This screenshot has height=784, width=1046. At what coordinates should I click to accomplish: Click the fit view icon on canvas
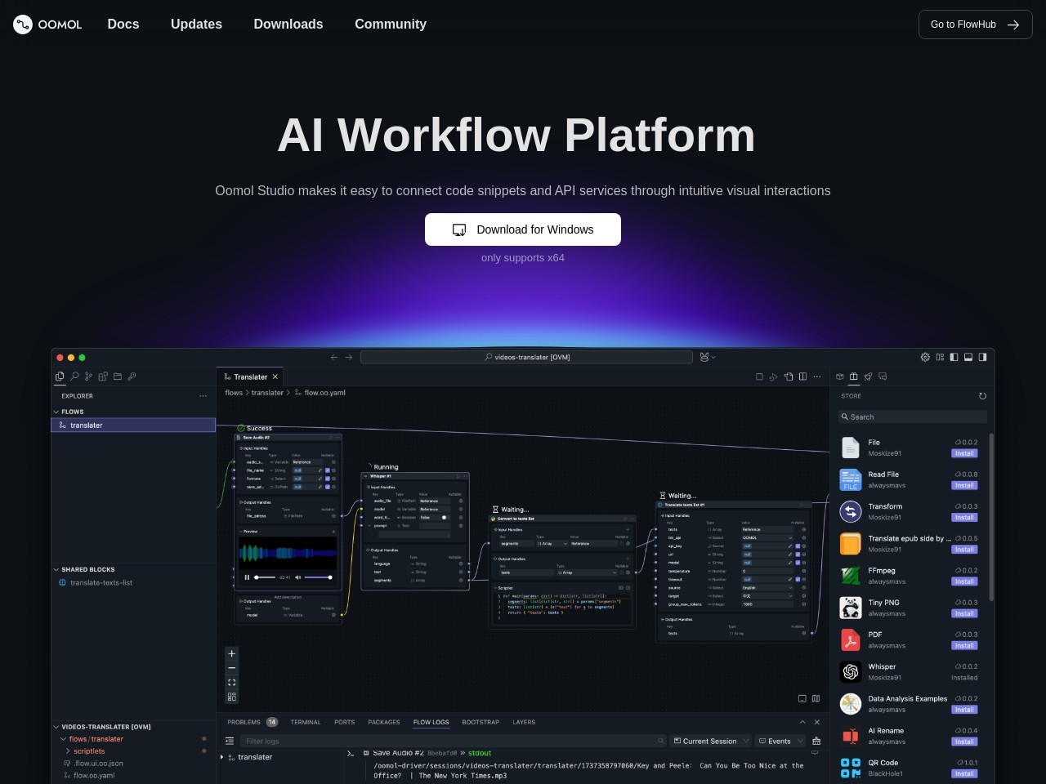232,683
